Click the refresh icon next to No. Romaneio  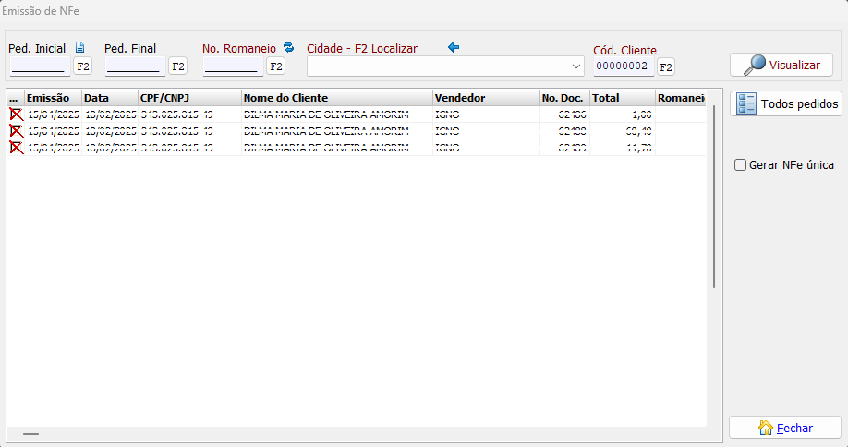(x=288, y=48)
